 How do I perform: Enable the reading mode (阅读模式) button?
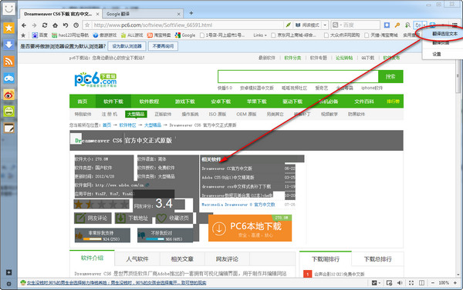point(307,25)
